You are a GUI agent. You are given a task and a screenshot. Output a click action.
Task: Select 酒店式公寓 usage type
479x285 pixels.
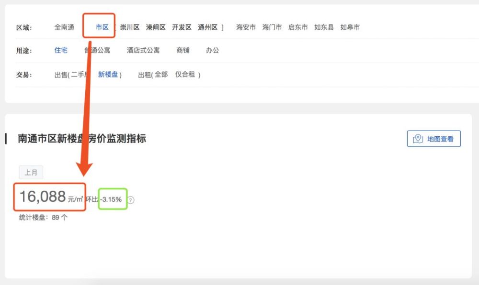point(143,50)
